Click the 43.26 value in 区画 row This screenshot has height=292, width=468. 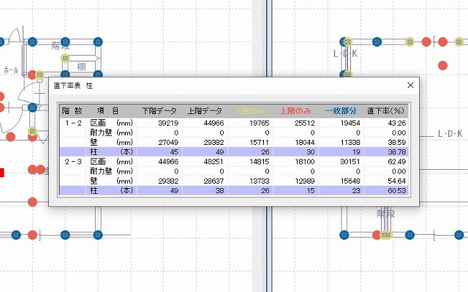(396, 123)
